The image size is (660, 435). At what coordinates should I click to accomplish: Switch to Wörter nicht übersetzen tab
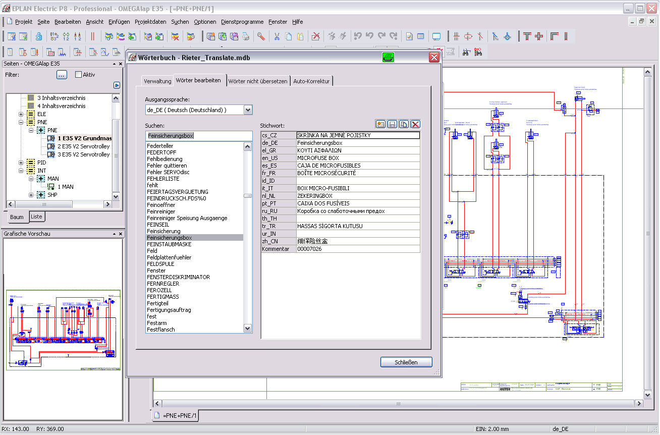[x=258, y=81]
